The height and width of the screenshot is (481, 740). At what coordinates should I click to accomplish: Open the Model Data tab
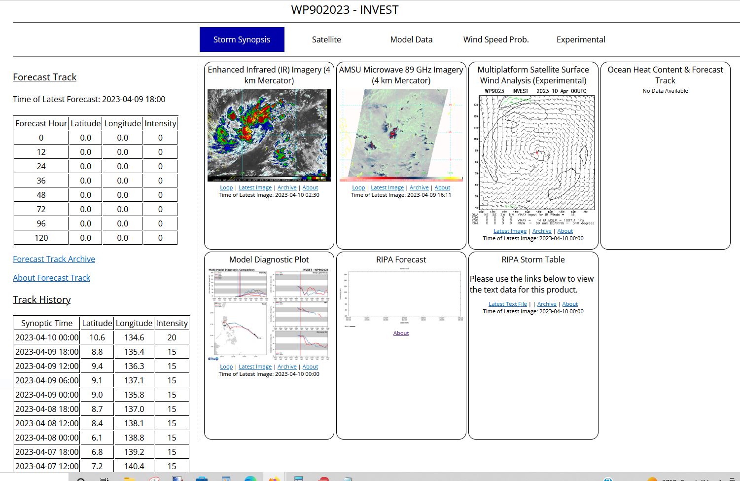[411, 39]
